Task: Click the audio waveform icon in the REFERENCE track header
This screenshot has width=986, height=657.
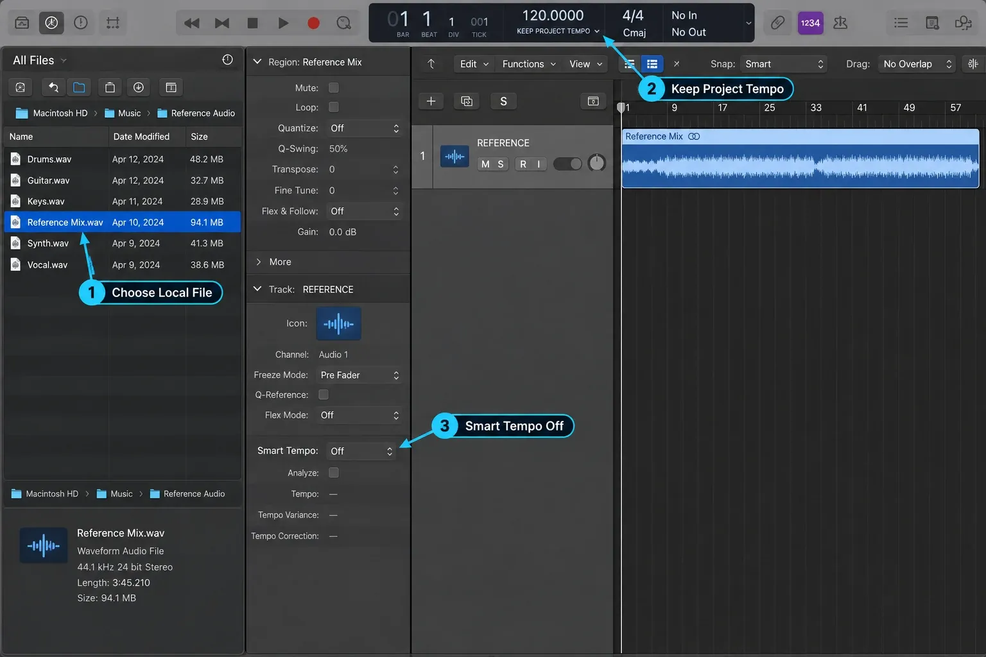Action: point(454,156)
